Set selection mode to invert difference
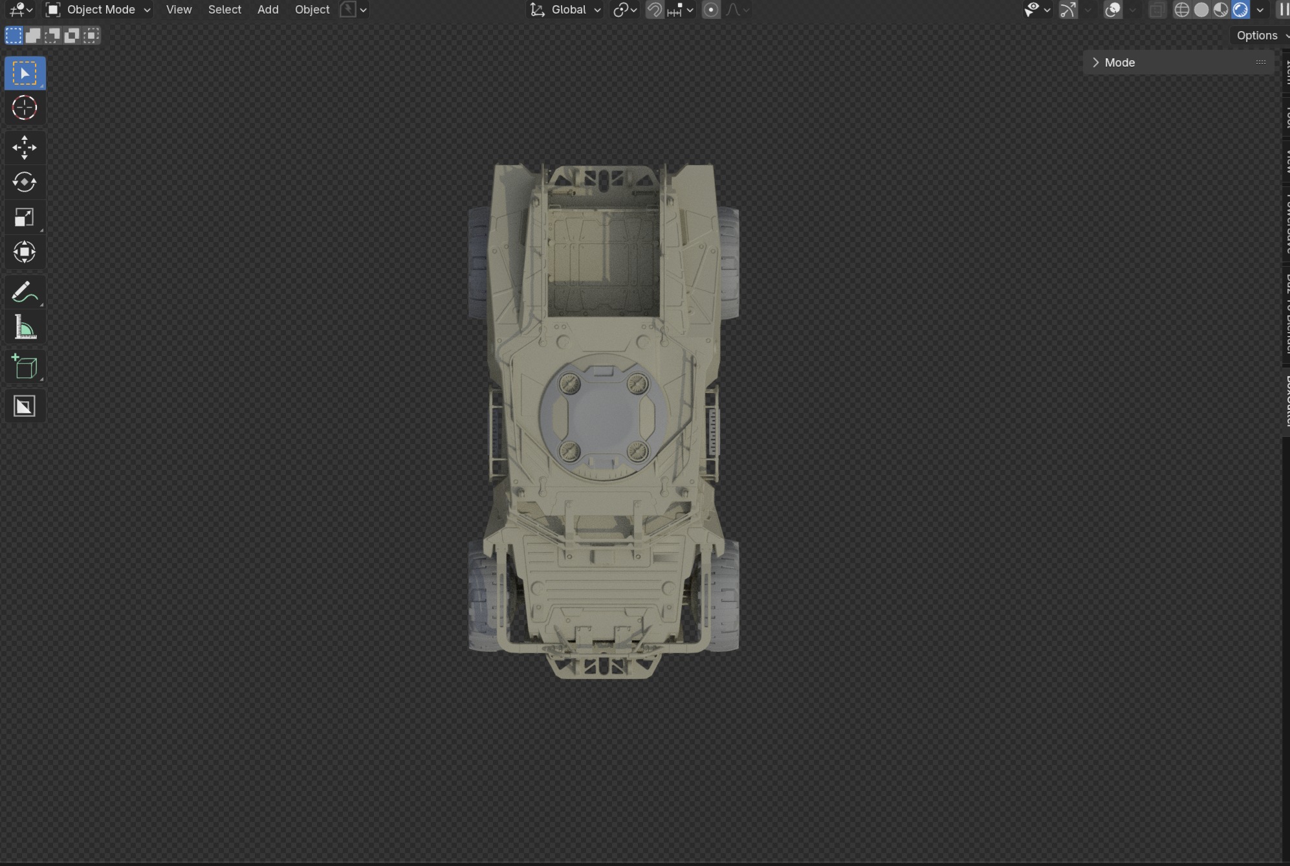 pyautogui.click(x=72, y=36)
